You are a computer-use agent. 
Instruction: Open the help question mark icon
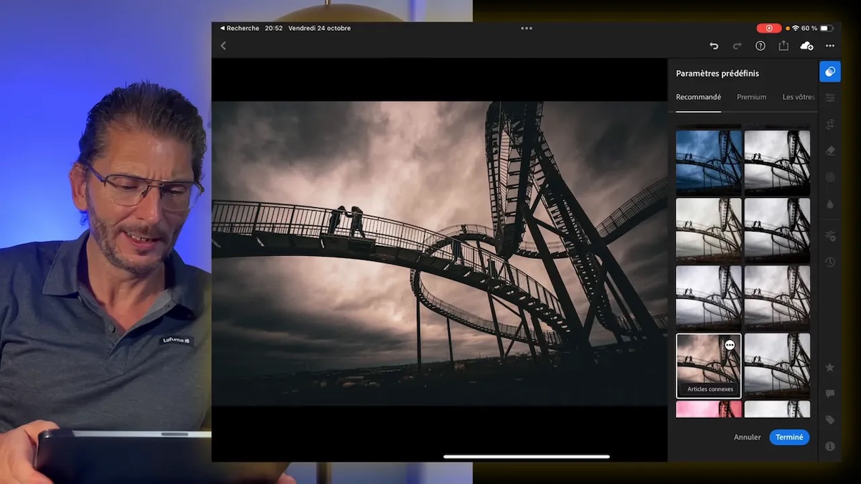point(761,46)
